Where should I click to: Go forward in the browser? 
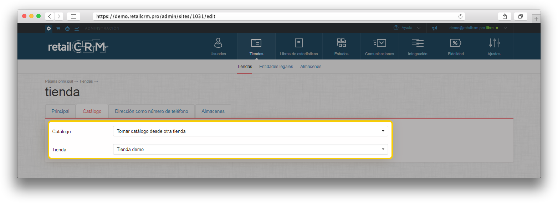click(59, 16)
